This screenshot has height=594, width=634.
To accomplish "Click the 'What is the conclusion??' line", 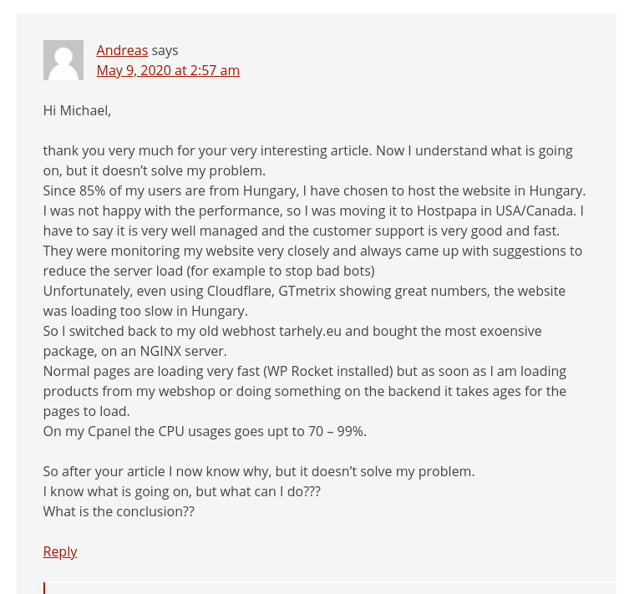I will tap(119, 511).
